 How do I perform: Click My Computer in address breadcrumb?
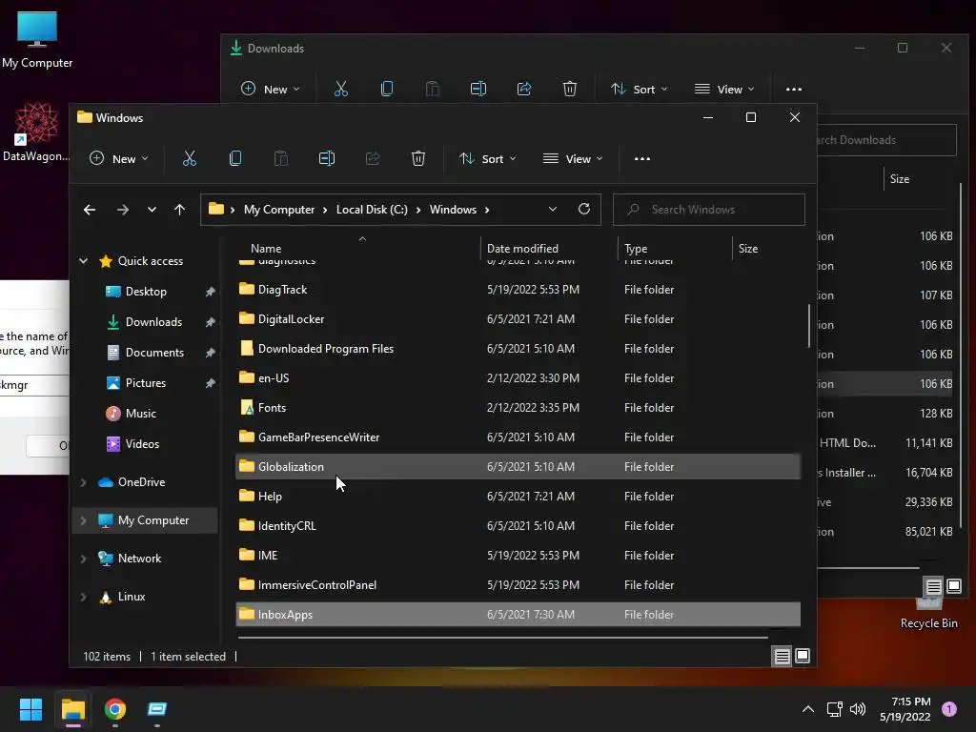[279, 210]
